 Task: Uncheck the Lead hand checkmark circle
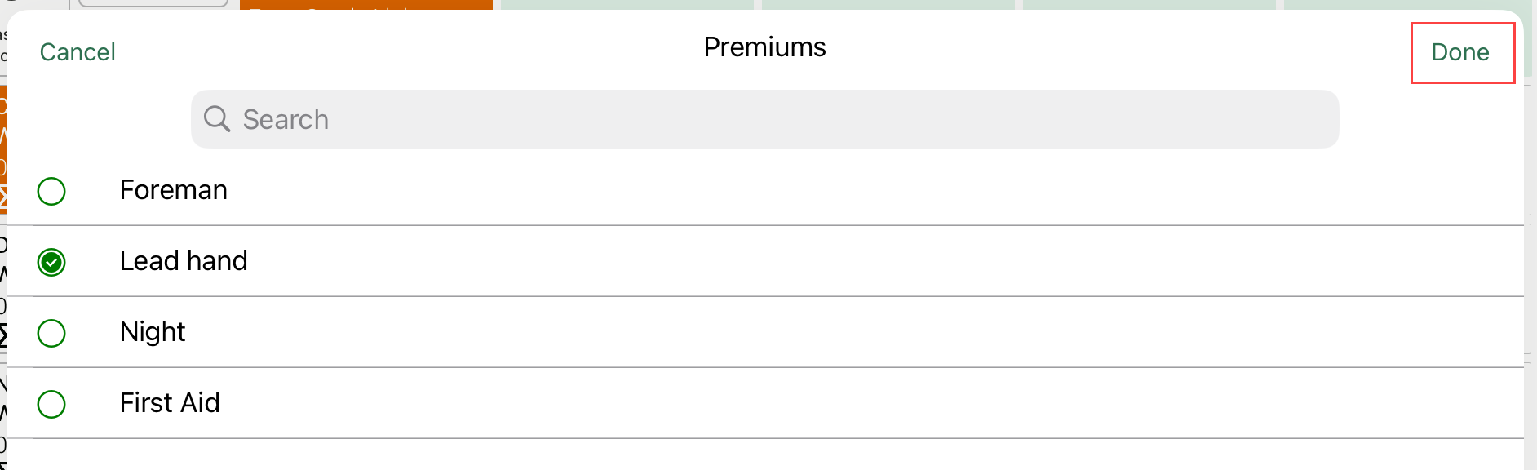[51, 262]
